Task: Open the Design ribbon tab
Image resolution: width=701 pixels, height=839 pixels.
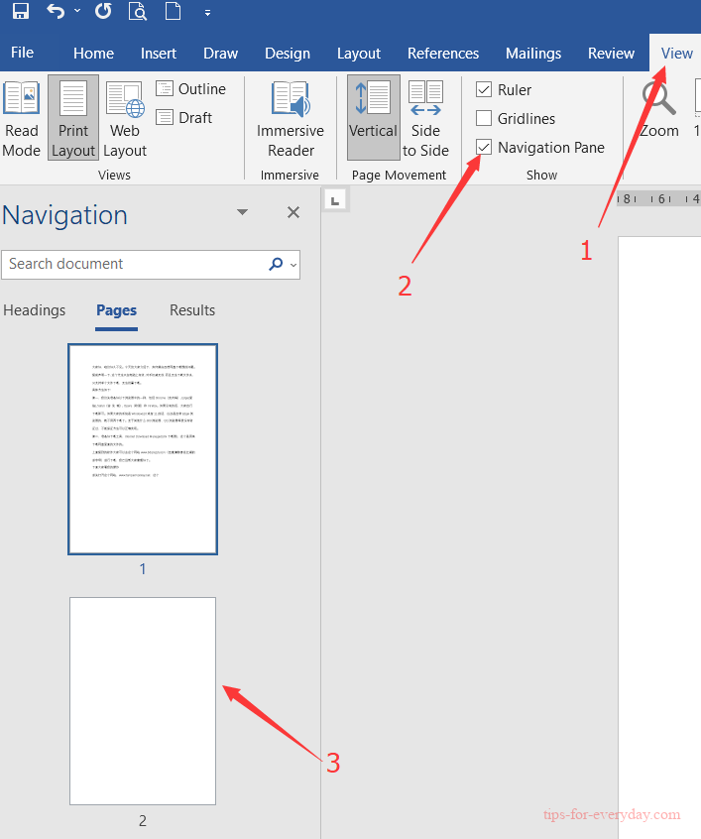Action: [288, 53]
